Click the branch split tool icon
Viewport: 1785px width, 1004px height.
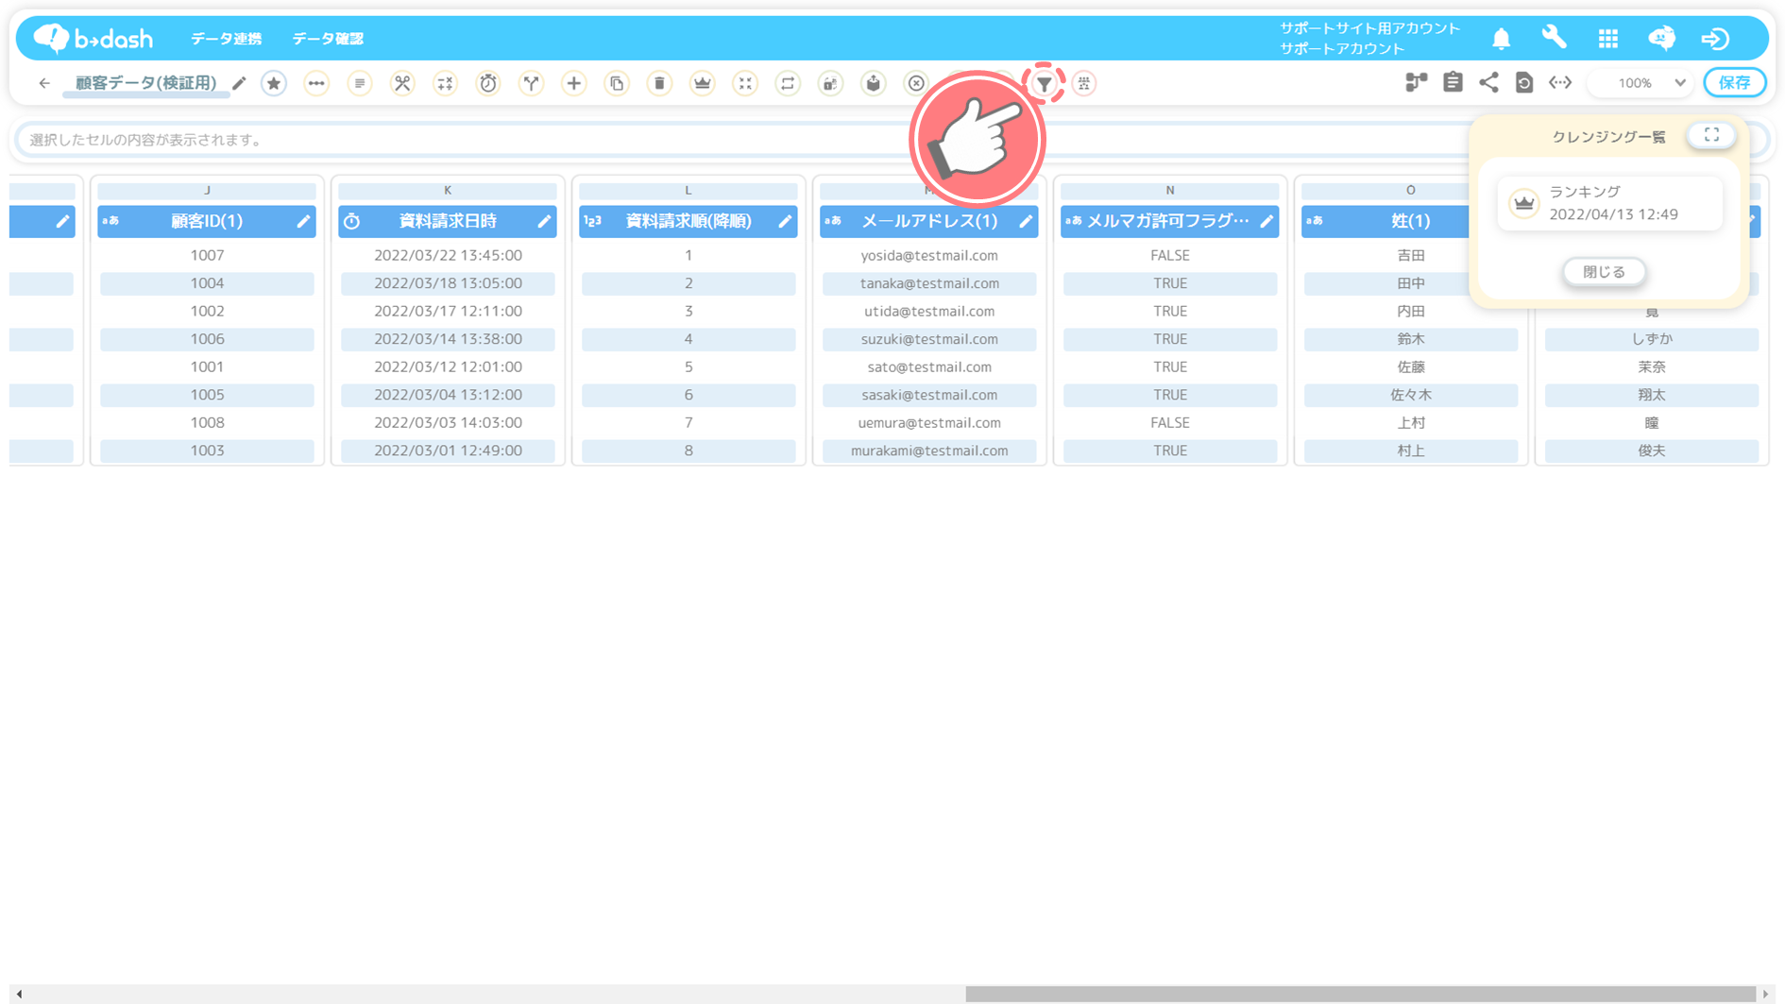pos(532,83)
